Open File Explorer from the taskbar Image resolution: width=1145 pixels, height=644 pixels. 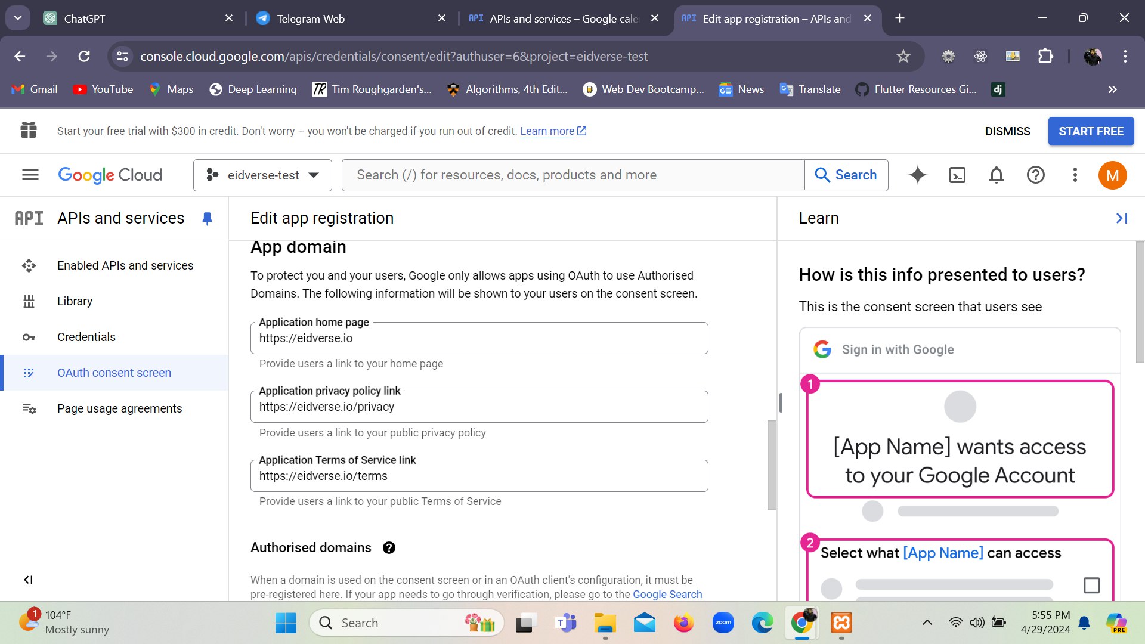point(605,623)
